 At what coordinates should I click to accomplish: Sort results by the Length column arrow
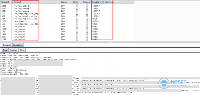pyautogui.click(x=102, y=2)
